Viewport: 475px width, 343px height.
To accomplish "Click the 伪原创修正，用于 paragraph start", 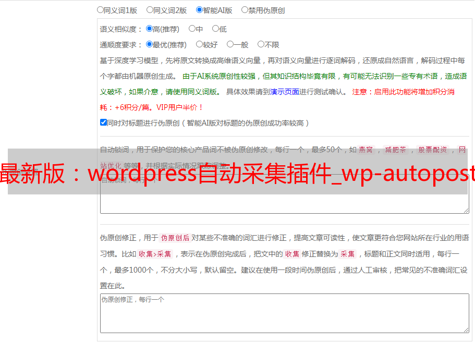I will (x=129, y=238).
